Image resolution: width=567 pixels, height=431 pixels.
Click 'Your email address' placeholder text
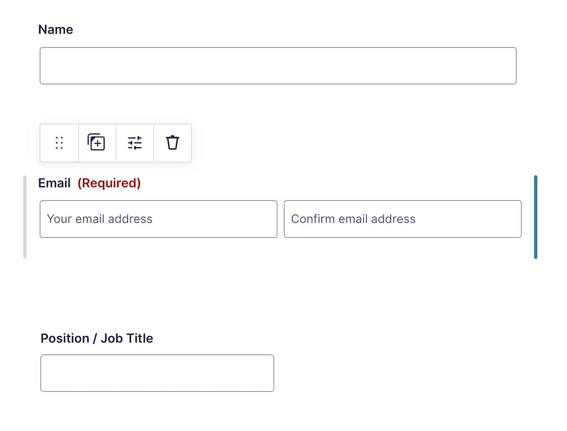[100, 219]
